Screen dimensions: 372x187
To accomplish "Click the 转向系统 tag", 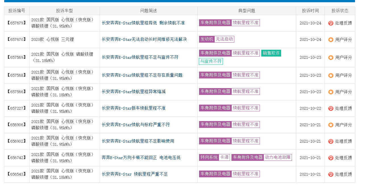I will tap(209, 157).
